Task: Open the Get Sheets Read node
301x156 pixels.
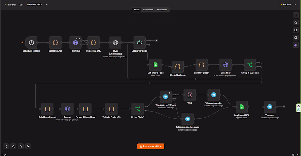Action: coord(155,65)
